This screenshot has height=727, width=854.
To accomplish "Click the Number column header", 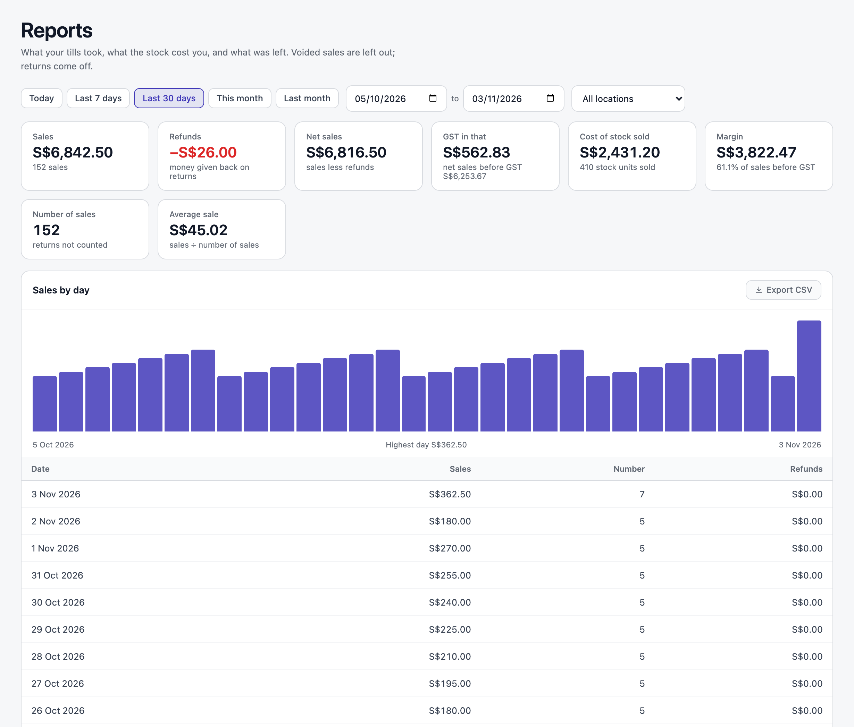I will point(629,469).
